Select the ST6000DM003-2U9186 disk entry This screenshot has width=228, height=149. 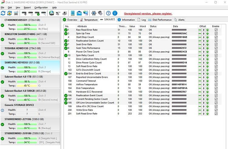[30, 138]
